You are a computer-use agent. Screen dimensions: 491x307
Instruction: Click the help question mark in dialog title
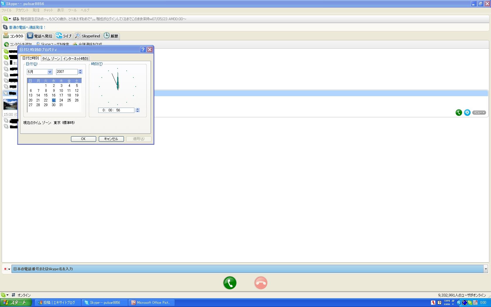coord(143,50)
